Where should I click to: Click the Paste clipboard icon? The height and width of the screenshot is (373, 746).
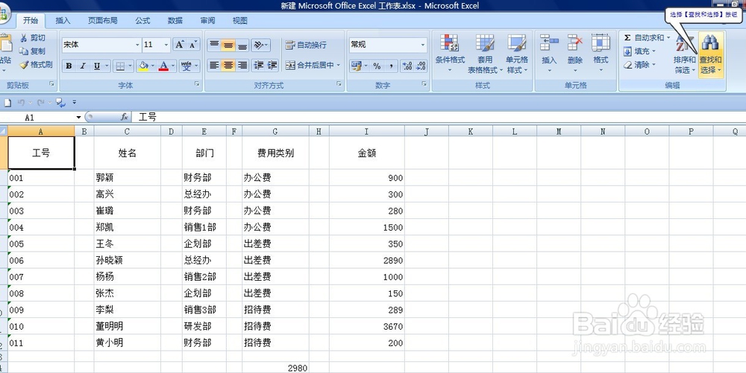pyautogui.click(x=6, y=43)
